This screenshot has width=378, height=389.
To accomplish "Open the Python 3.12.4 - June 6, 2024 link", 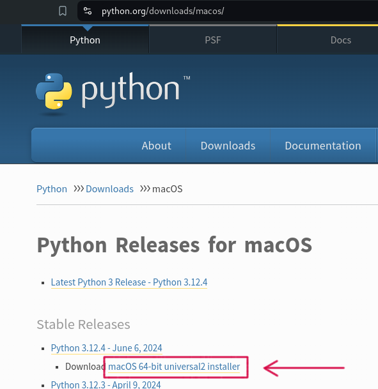I will click(x=107, y=348).
